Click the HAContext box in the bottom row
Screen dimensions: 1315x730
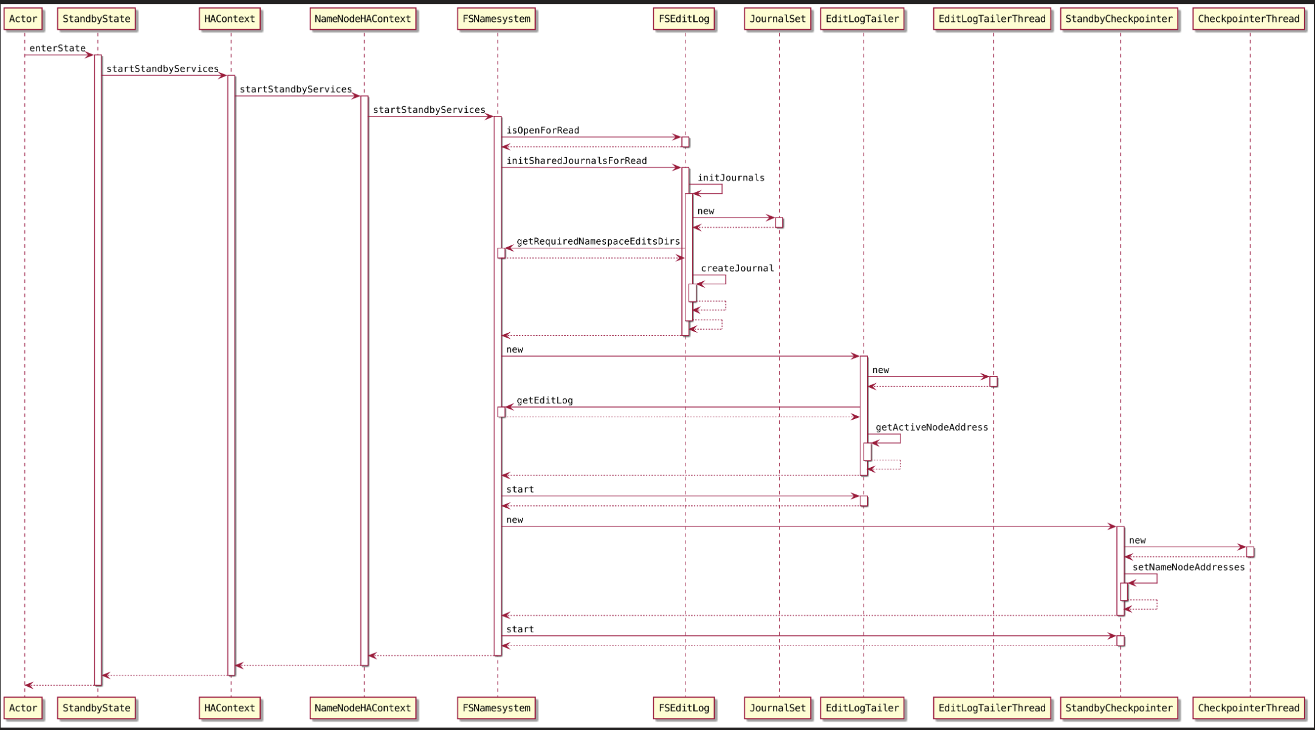(x=230, y=708)
